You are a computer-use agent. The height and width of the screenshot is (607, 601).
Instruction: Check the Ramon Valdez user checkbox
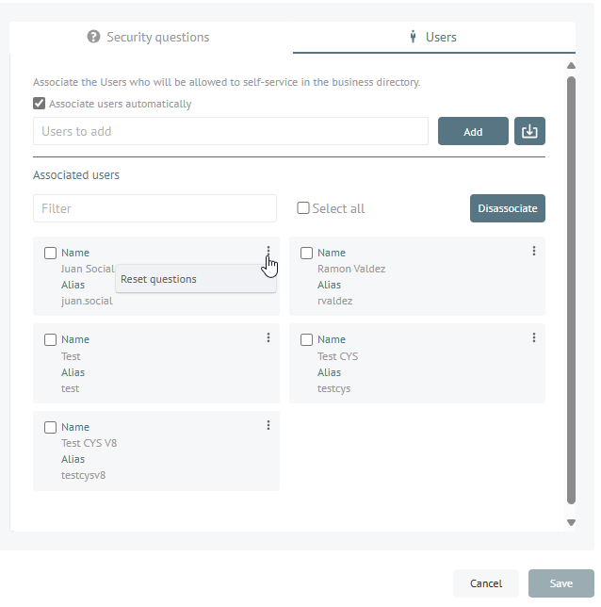pyautogui.click(x=306, y=253)
